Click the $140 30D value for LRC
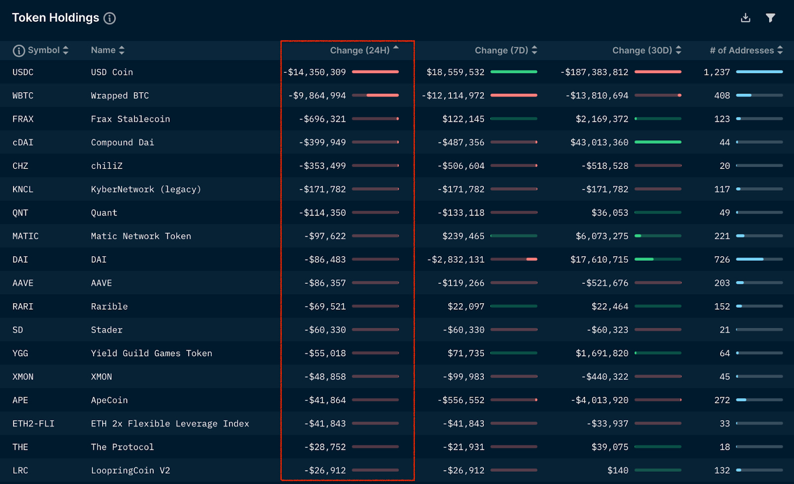 [x=618, y=471]
